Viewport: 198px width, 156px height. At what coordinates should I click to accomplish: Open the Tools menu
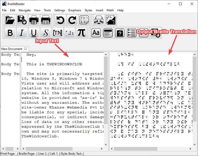pyautogui.click(x=47, y=10)
